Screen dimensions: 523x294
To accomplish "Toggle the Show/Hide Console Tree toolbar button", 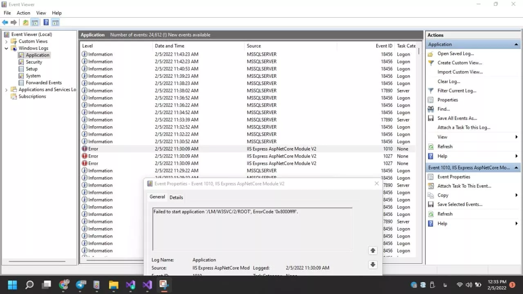I will 35,22.
